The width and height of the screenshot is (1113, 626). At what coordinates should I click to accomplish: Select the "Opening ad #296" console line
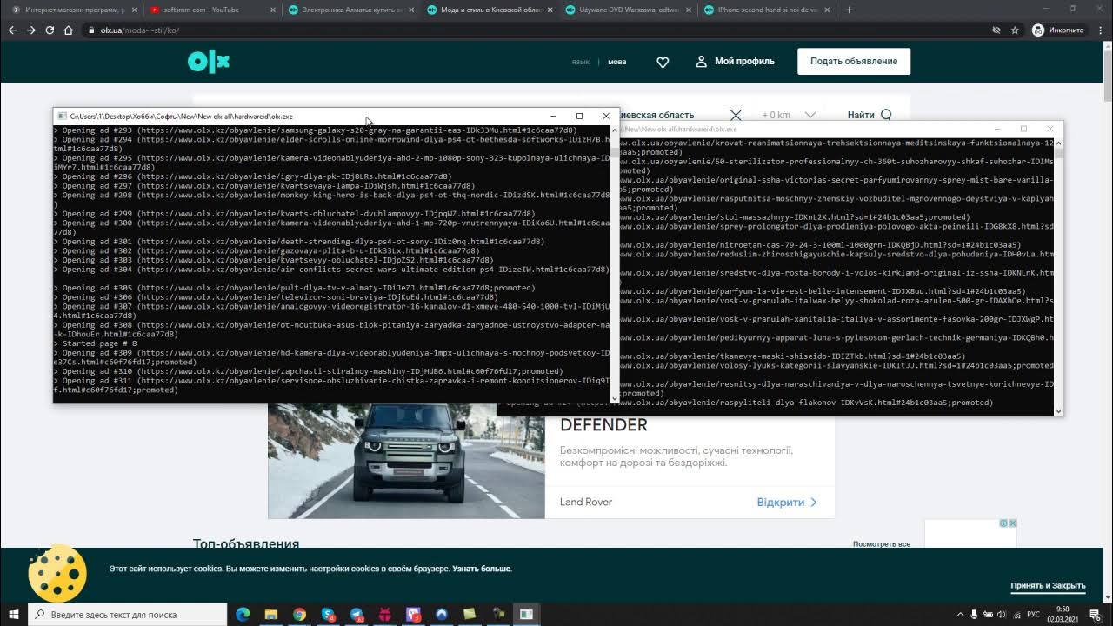coord(252,176)
